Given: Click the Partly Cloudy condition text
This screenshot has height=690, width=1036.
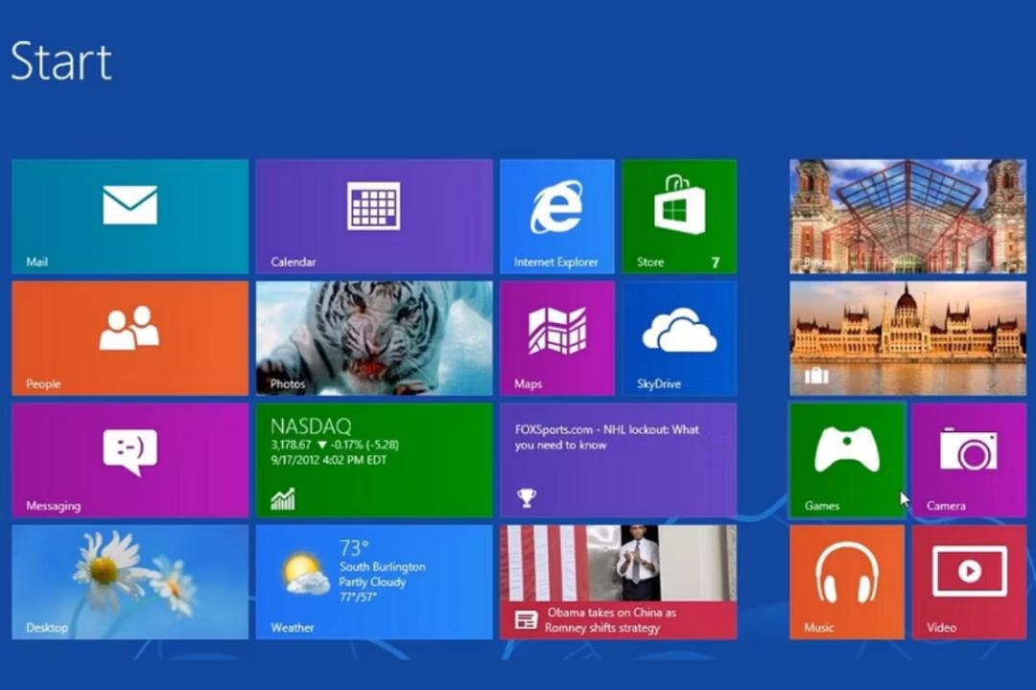Looking at the screenshot, I should click(x=372, y=582).
